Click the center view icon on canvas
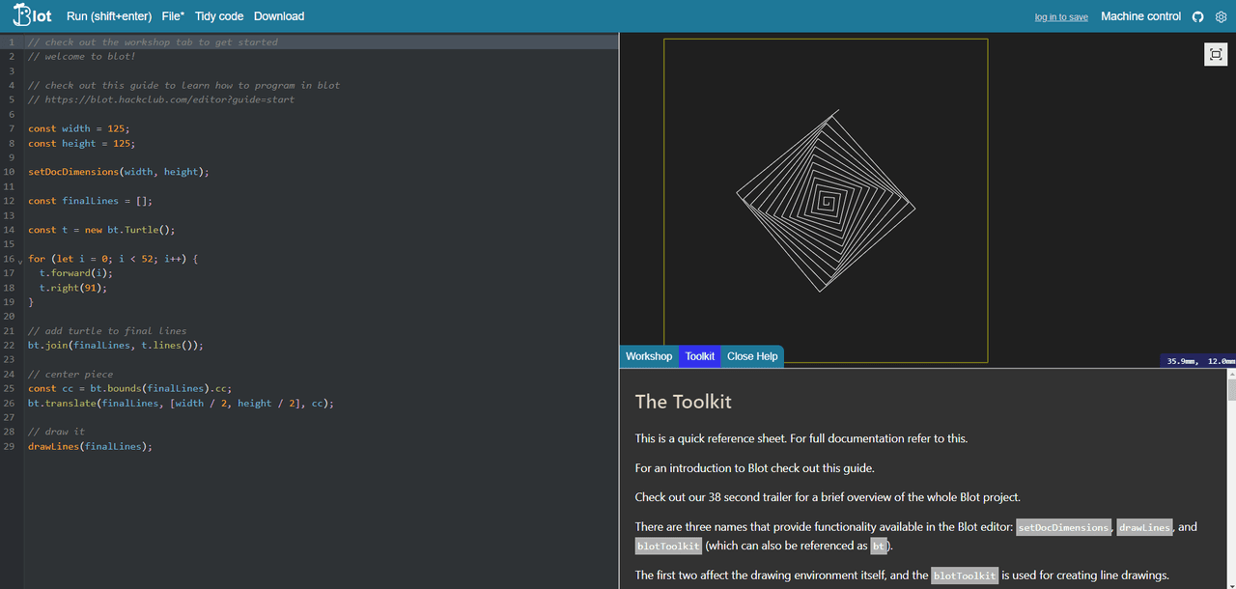This screenshot has width=1236, height=589. (1216, 55)
